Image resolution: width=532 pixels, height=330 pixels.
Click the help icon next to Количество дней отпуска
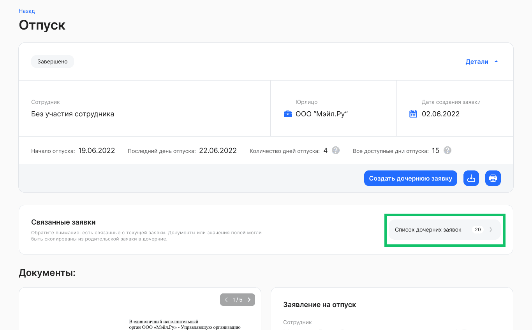tap(336, 150)
